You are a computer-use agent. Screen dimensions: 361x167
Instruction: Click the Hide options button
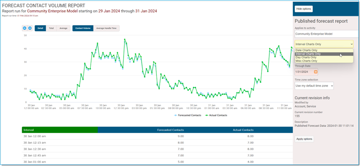click(304, 9)
